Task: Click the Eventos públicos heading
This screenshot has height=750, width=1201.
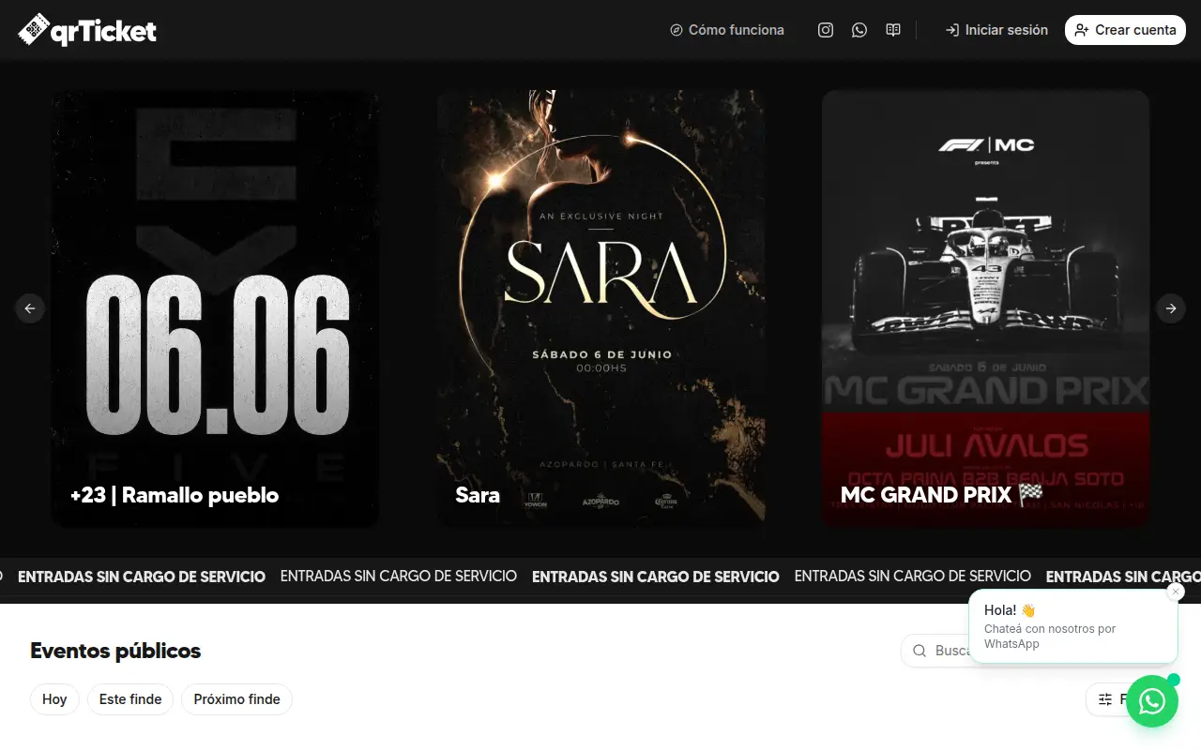Action: click(115, 651)
